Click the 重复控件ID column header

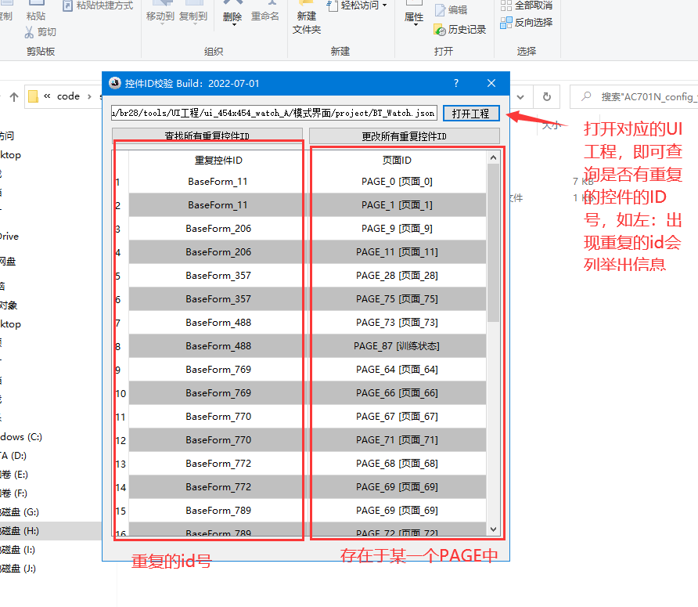point(218,160)
